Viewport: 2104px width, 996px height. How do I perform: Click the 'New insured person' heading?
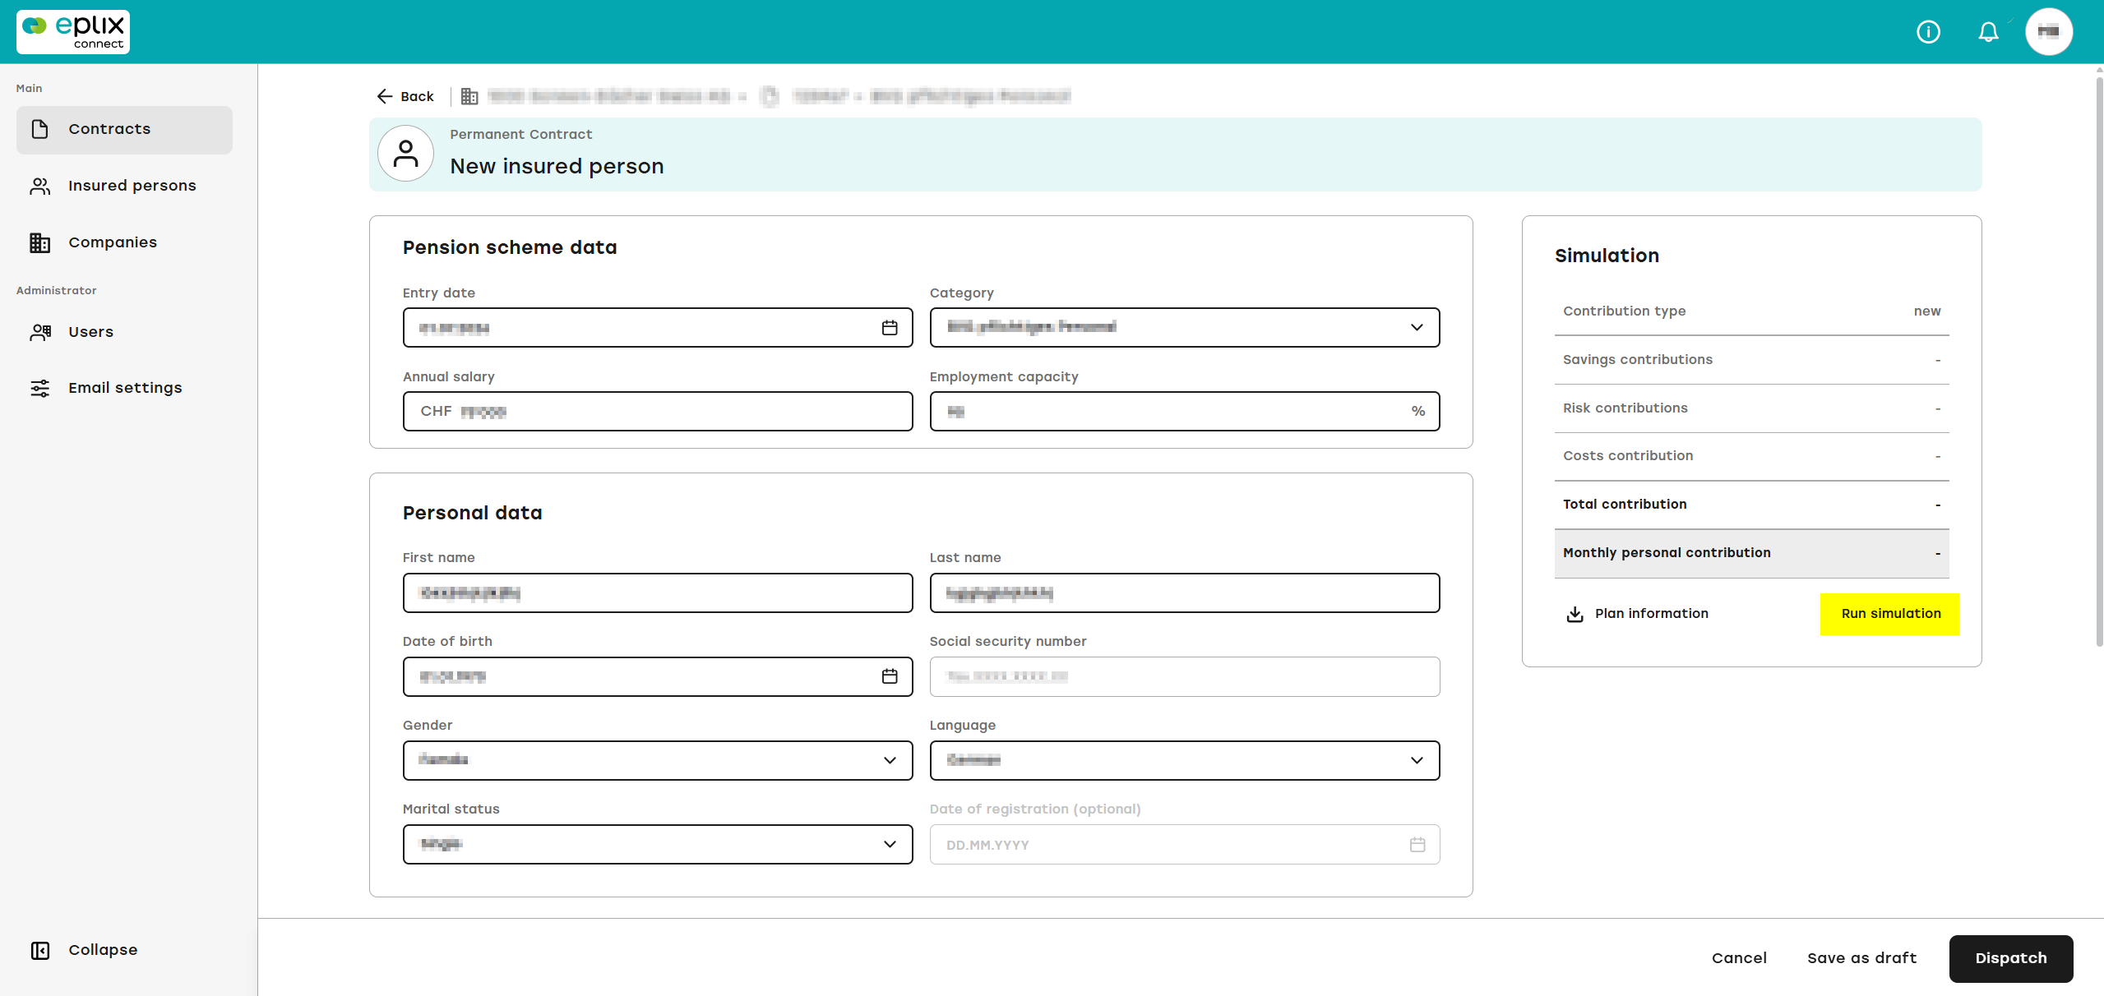557,166
